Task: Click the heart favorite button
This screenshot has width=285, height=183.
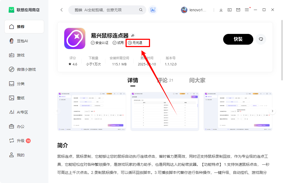Action: point(261,39)
